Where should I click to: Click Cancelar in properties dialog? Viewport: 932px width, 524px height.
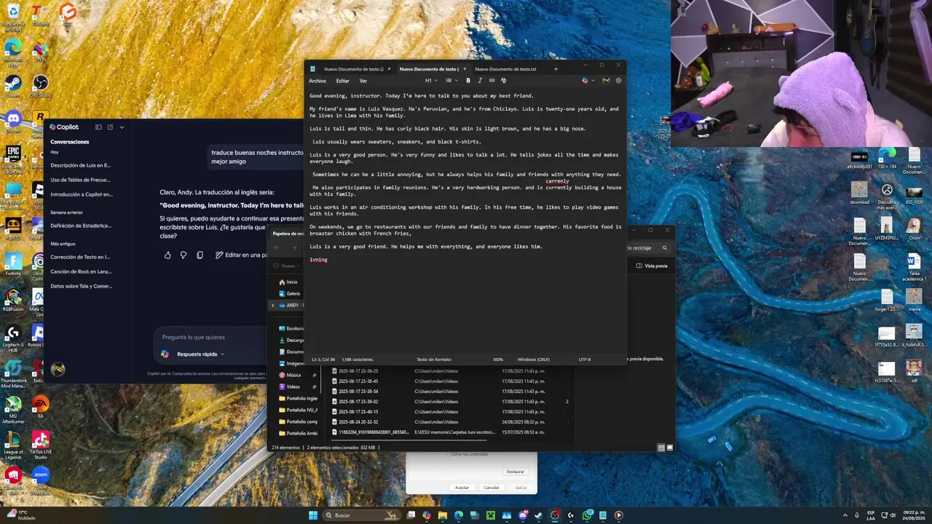[x=491, y=488]
